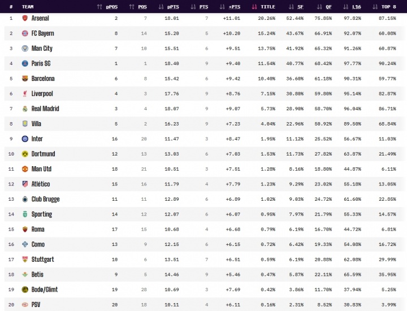Select the Bodø/Glimt team name
This screenshot has height=311, width=407.
45,290
